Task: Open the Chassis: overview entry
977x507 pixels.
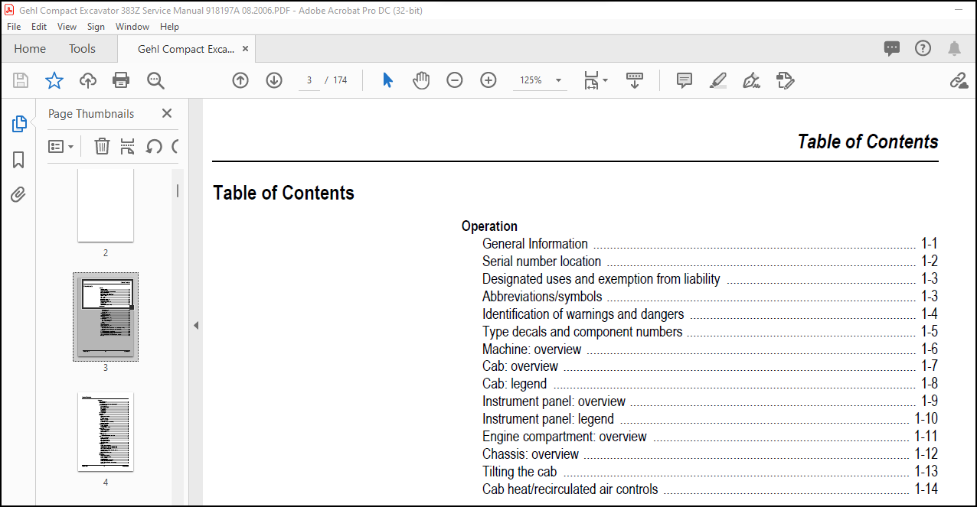Action: point(531,454)
